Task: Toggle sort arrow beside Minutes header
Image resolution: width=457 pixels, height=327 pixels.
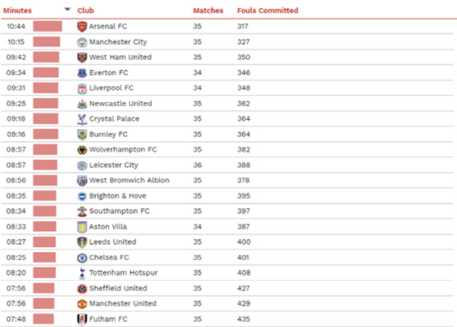Action: tap(67, 9)
